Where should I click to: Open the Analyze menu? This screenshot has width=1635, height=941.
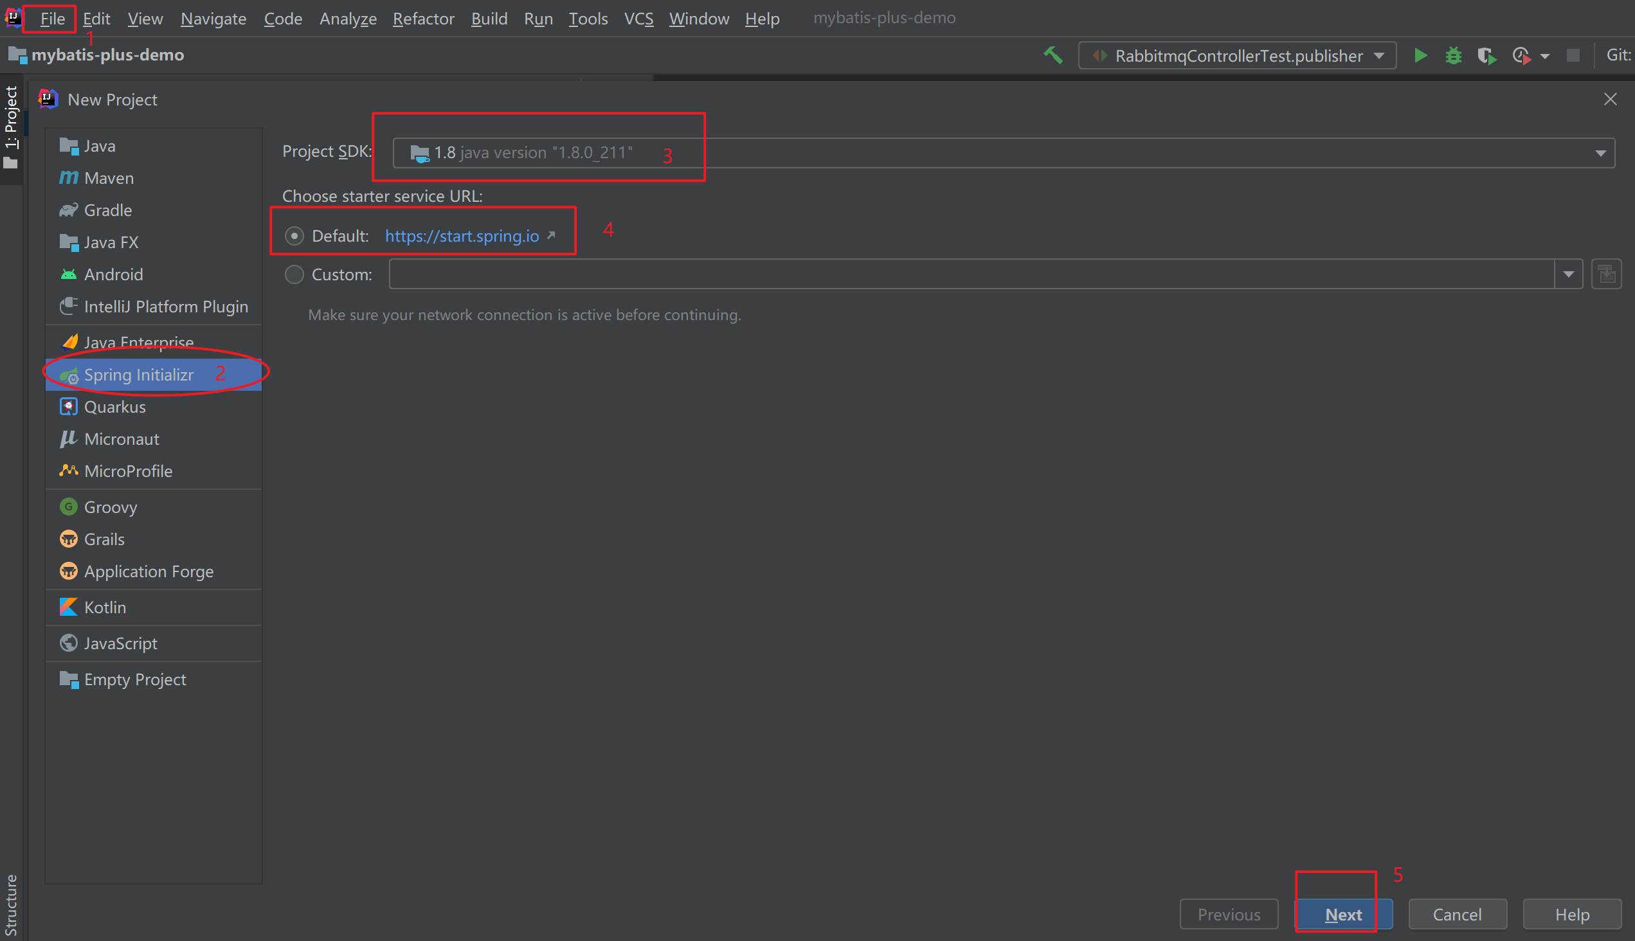click(x=348, y=19)
